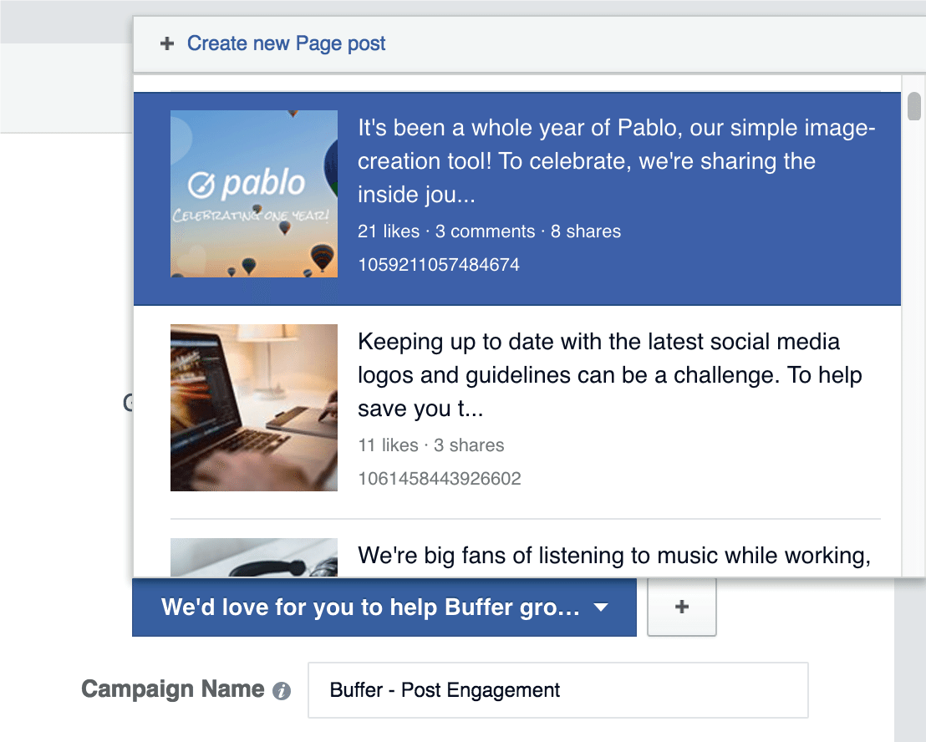Screen dimensions: 926x742
Task: Click post ID 1059211057484674
Action: coord(439,265)
